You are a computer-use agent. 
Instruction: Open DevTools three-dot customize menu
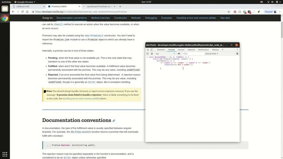tap(237, 50)
